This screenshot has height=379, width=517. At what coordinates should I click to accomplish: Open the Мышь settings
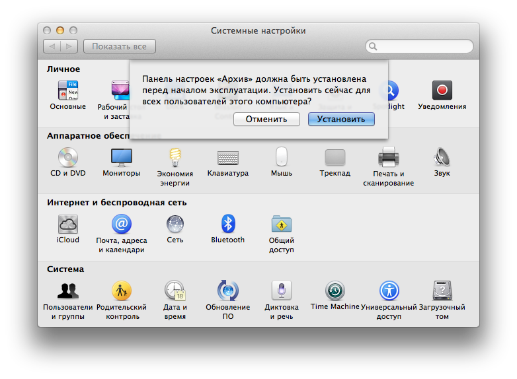click(x=281, y=158)
